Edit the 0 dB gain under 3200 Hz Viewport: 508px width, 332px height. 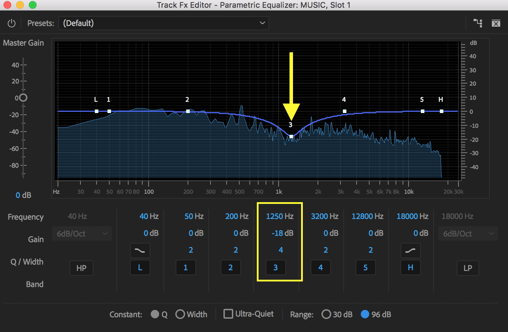pos(331,233)
